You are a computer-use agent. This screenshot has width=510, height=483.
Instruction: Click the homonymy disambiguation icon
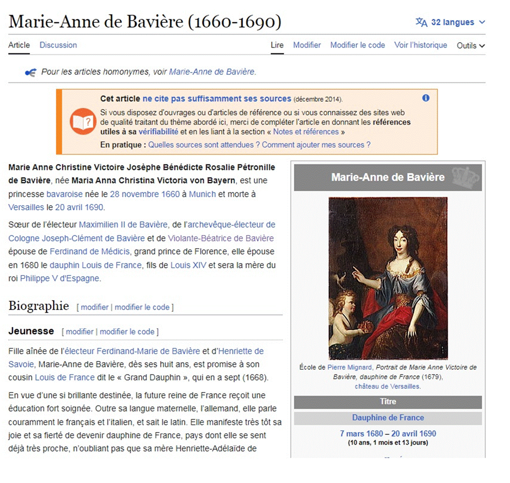coord(31,72)
